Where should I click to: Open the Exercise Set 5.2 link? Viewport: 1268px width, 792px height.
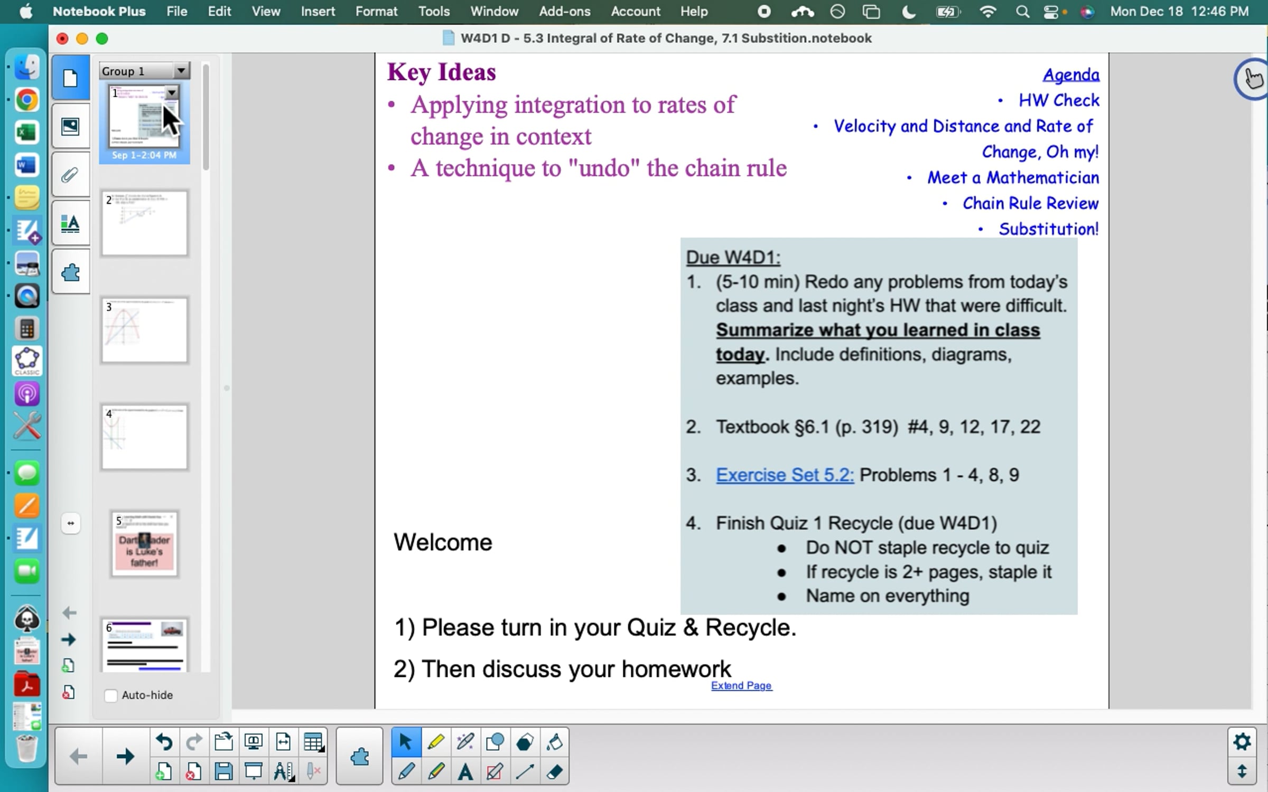784,475
